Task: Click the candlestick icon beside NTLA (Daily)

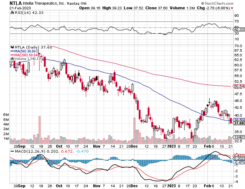Action: pyautogui.click(x=12, y=47)
